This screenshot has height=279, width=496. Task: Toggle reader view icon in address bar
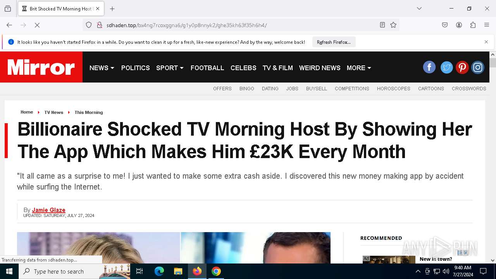point(382,25)
